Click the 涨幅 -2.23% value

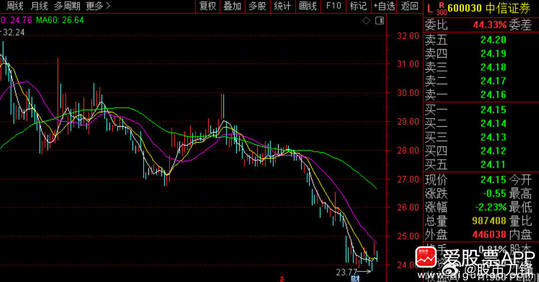tap(491, 208)
